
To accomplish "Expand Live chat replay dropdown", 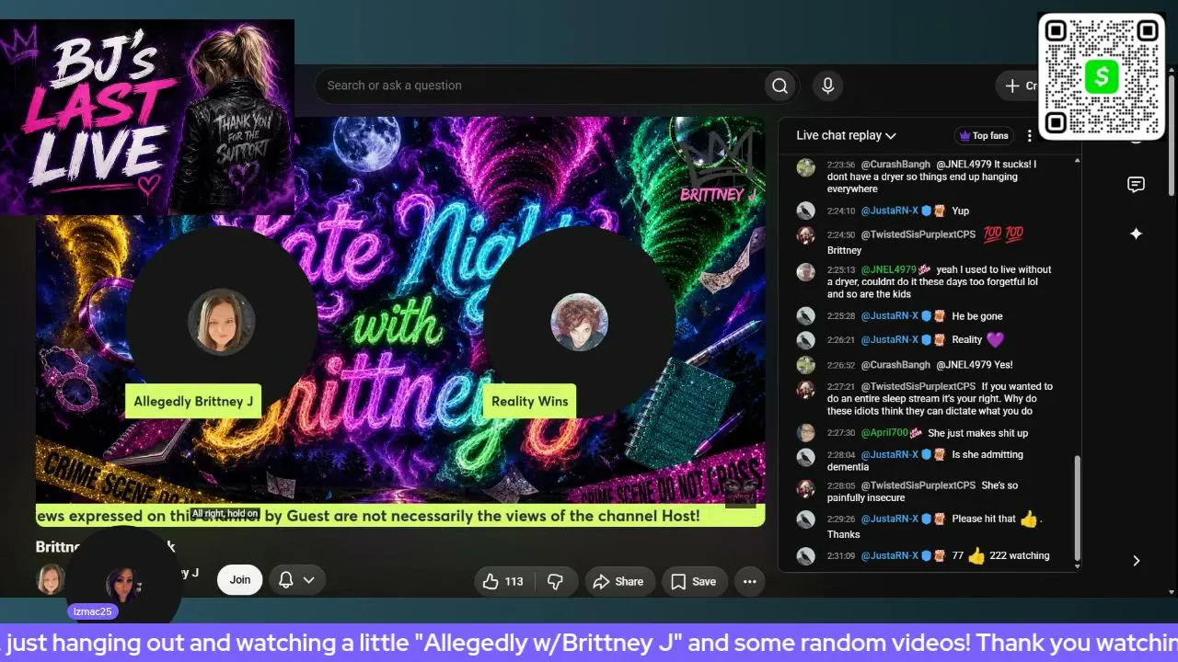I will 846,135.
